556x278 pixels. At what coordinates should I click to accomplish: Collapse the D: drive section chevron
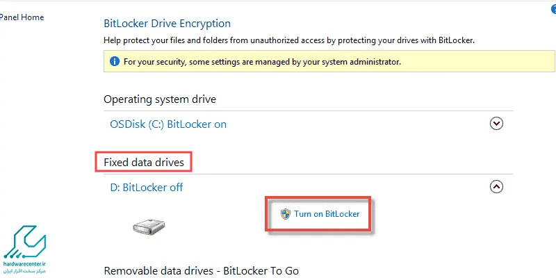click(496, 186)
